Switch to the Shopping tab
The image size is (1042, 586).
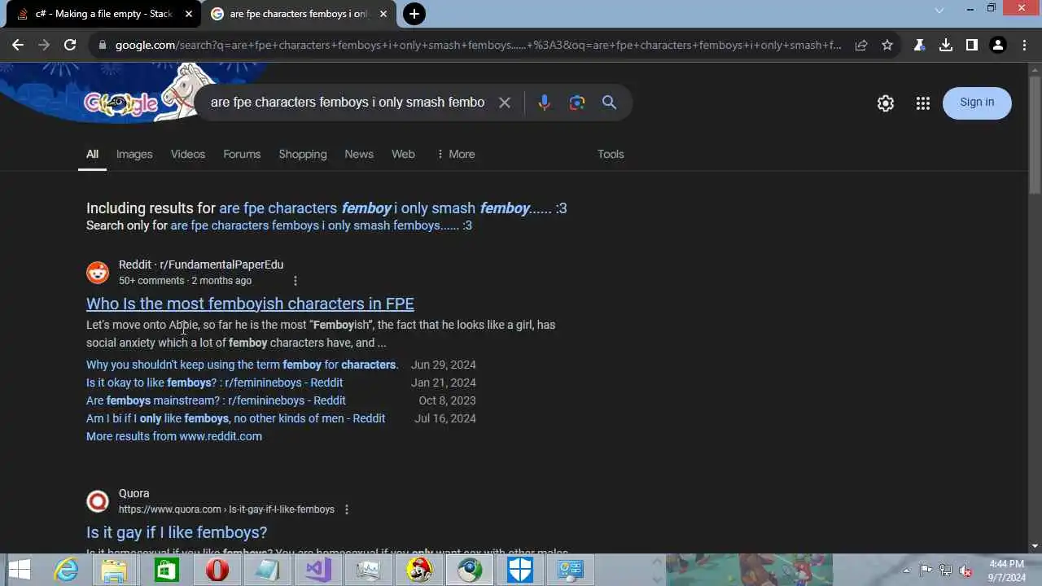(x=303, y=154)
